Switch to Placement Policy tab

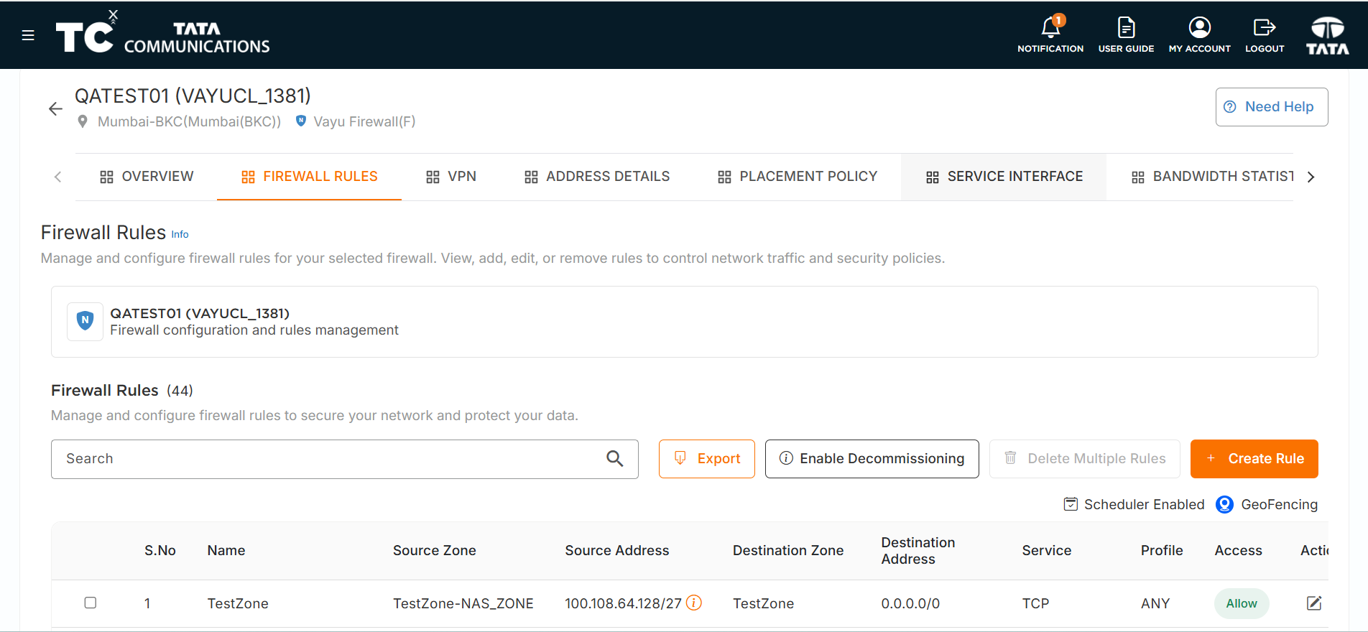point(798,177)
